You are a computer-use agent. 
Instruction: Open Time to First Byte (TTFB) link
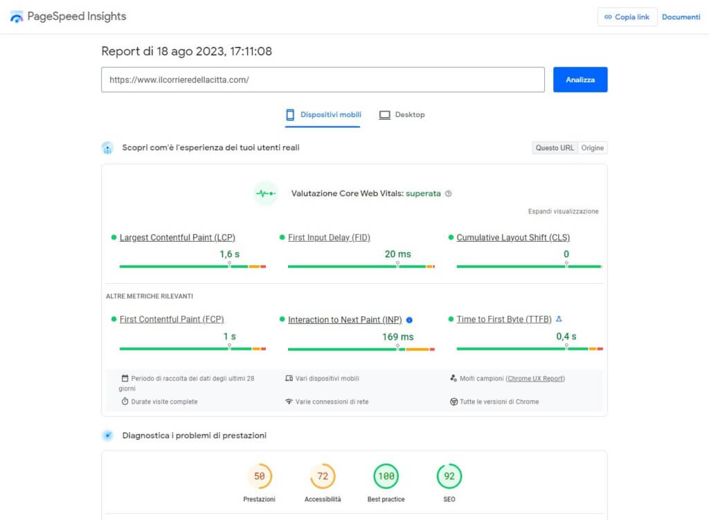[x=504, y=319]
